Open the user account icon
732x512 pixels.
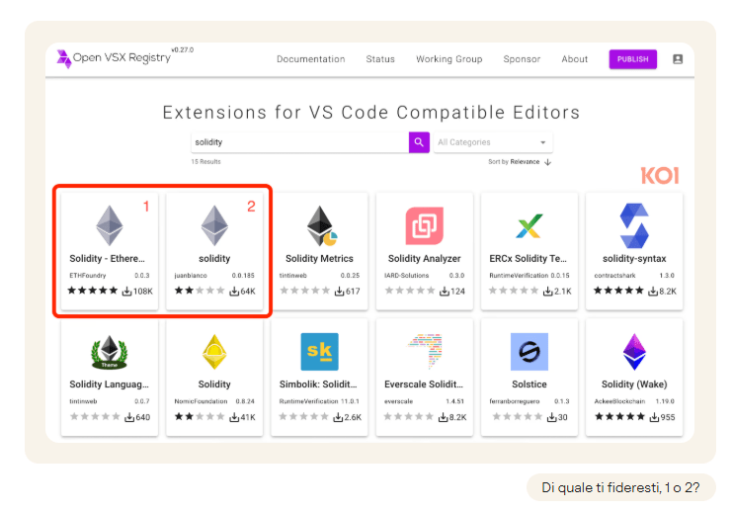tap(678, 59)
